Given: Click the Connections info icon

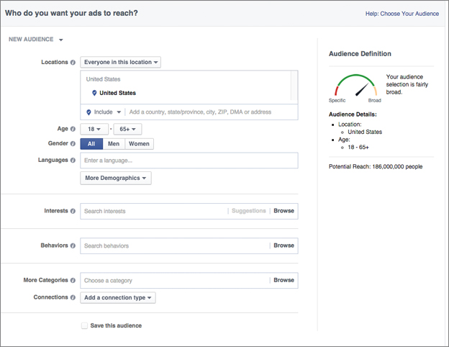Looking at the screenshot, I should click(x=73, y=297).
